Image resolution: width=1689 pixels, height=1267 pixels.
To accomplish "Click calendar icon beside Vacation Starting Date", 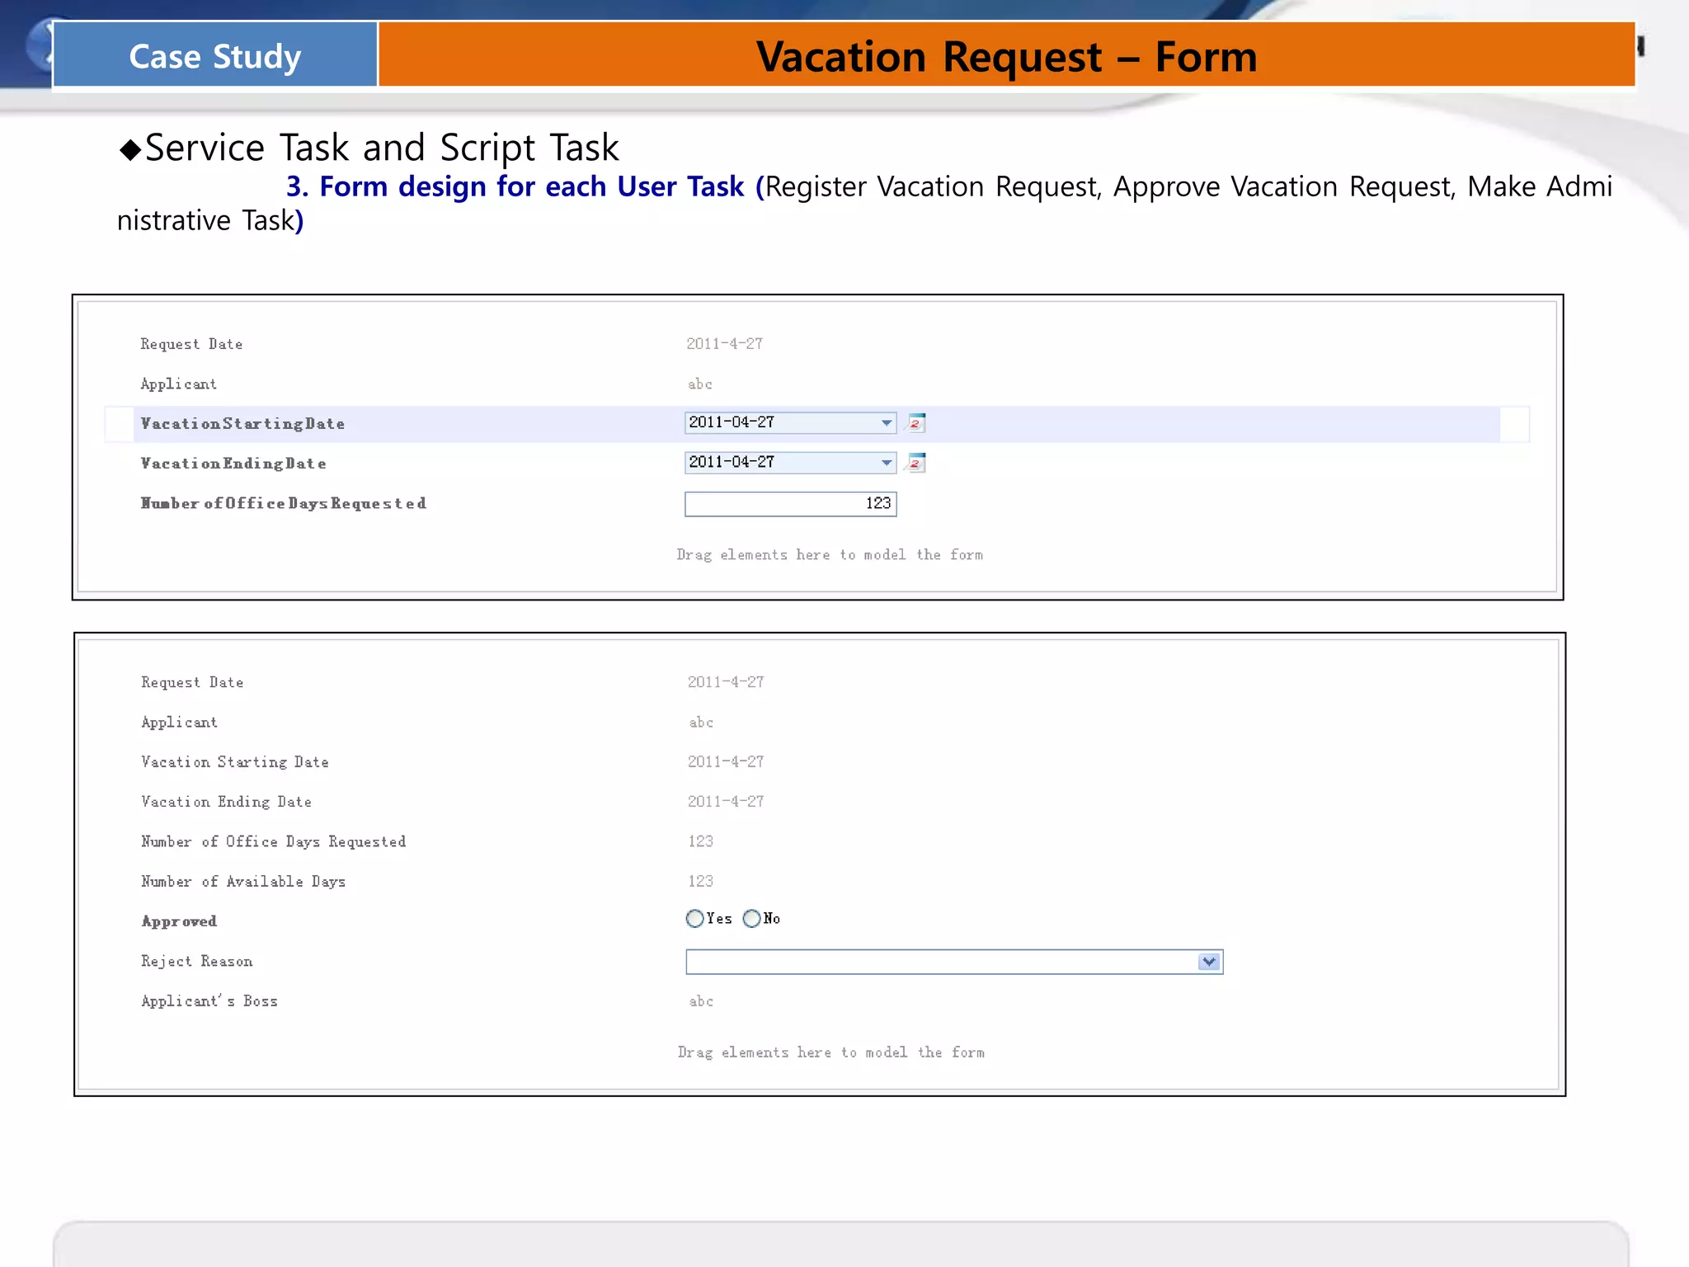I will [916, 423].
